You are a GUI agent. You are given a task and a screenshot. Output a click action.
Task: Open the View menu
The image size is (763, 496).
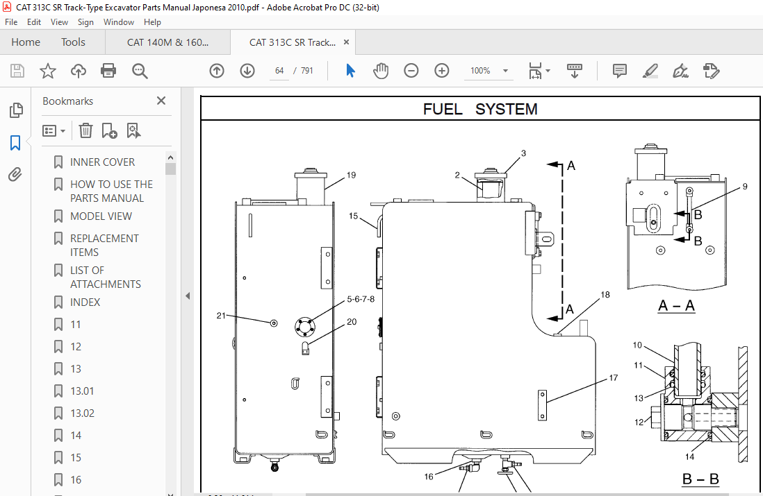click(59, 22)
